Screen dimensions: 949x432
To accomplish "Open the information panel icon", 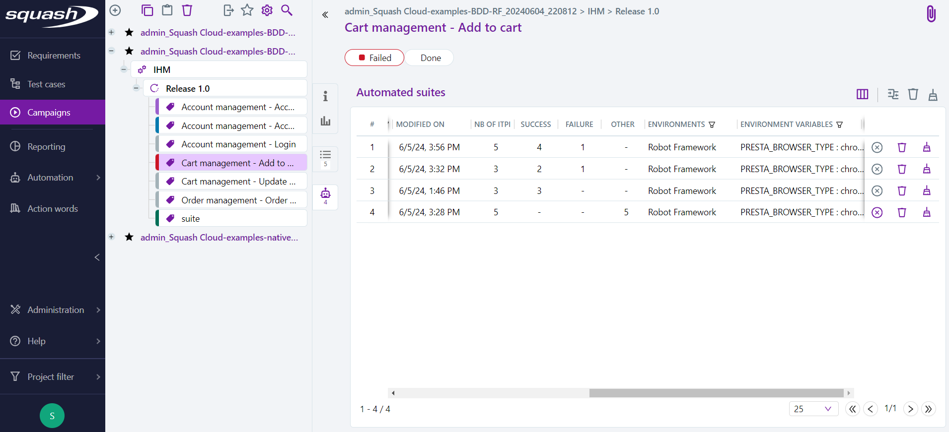I will pos(325,96).
